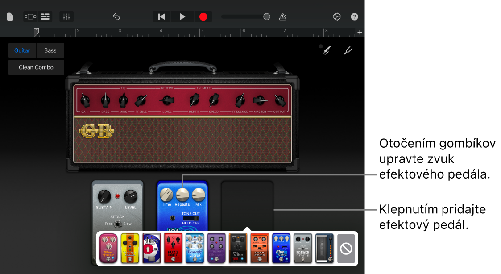The width and height of the screenshot is (501, 274).
Task: Switch to Tracks view
Action: click(x=46, y=17)
